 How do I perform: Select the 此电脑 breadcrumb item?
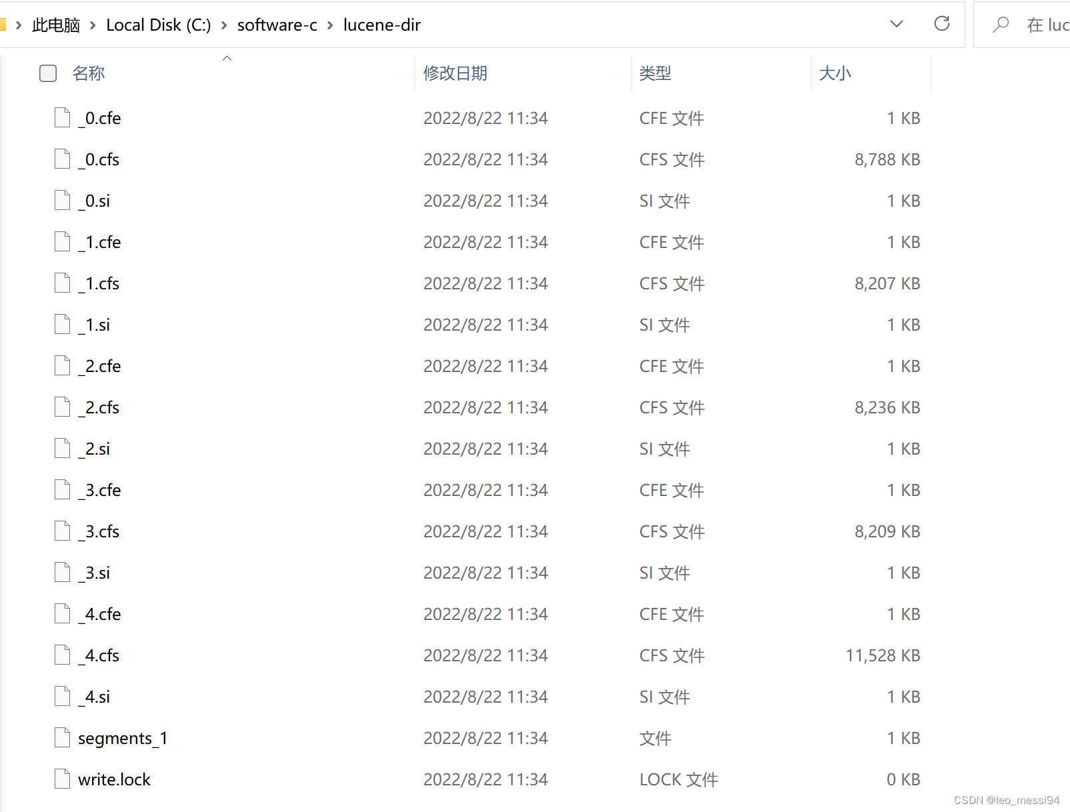tap(56, 25)
